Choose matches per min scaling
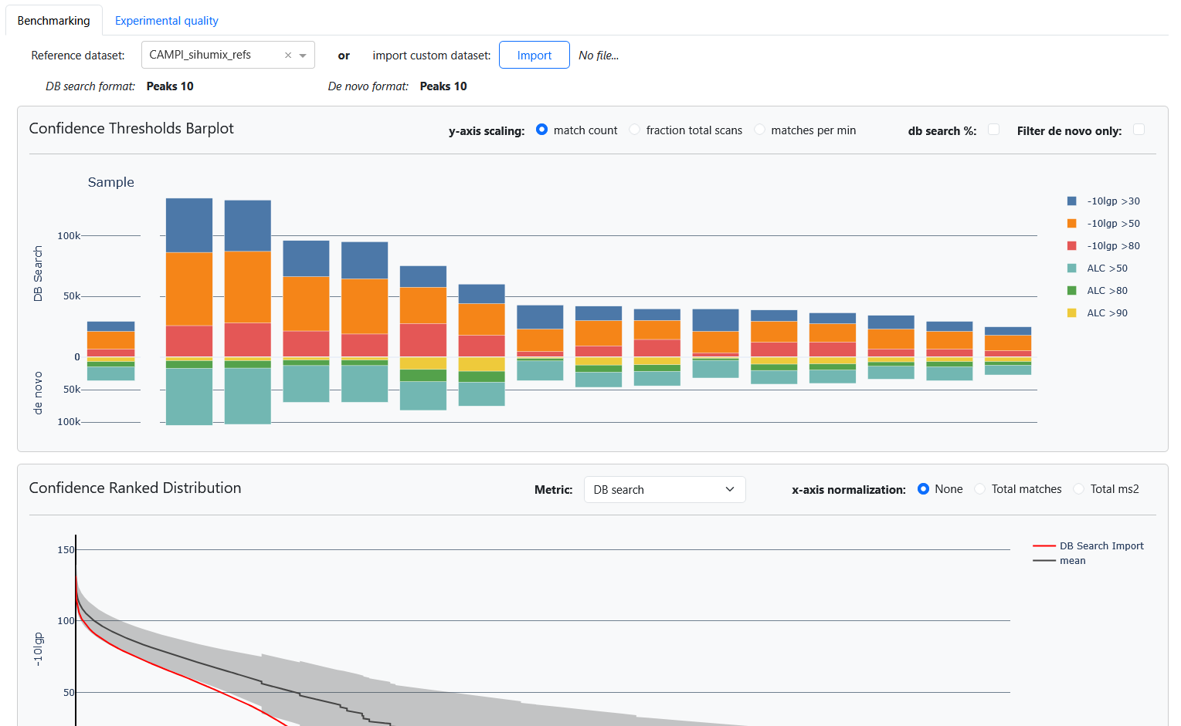The width and height of the screenshot is (1181, 726). click(760, 130)
